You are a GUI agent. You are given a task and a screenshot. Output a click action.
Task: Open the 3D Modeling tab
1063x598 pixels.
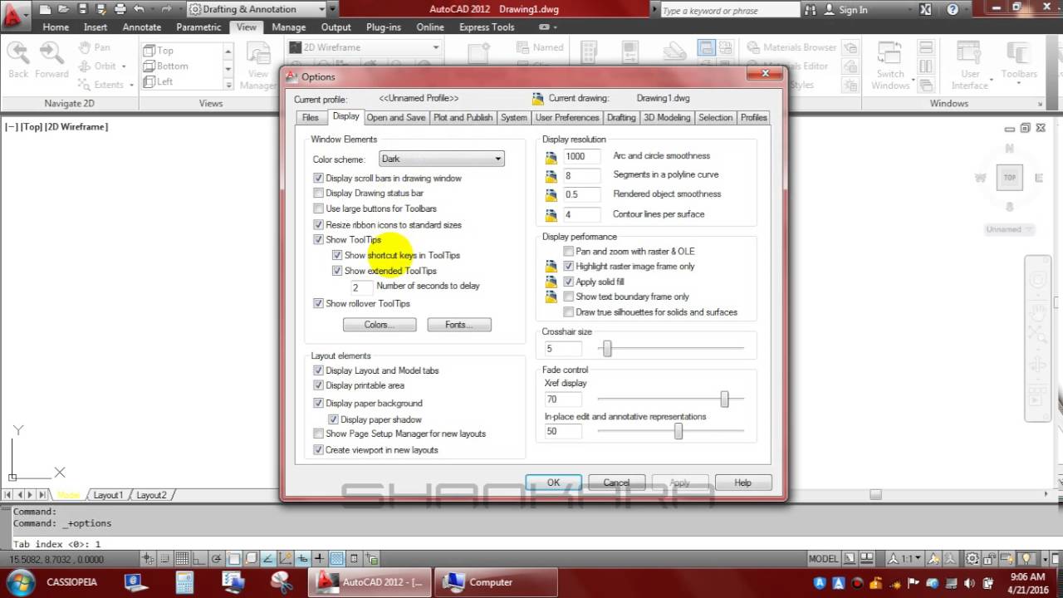[x=667, y=117]
